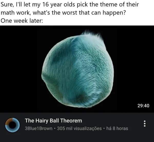The height and width of the screenshot is (142, 154).
Task: Open The Hairy Ball Theorem video title
Action: 53,121
